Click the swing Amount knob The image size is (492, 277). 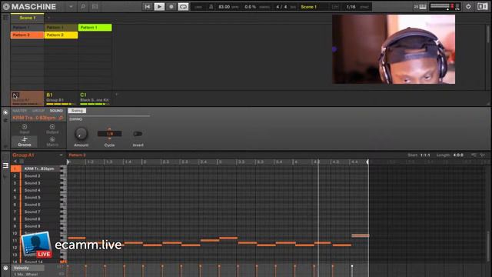click(81, 134)
